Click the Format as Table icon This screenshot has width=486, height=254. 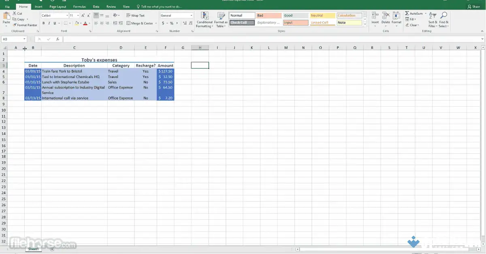(x=221, y=18)
